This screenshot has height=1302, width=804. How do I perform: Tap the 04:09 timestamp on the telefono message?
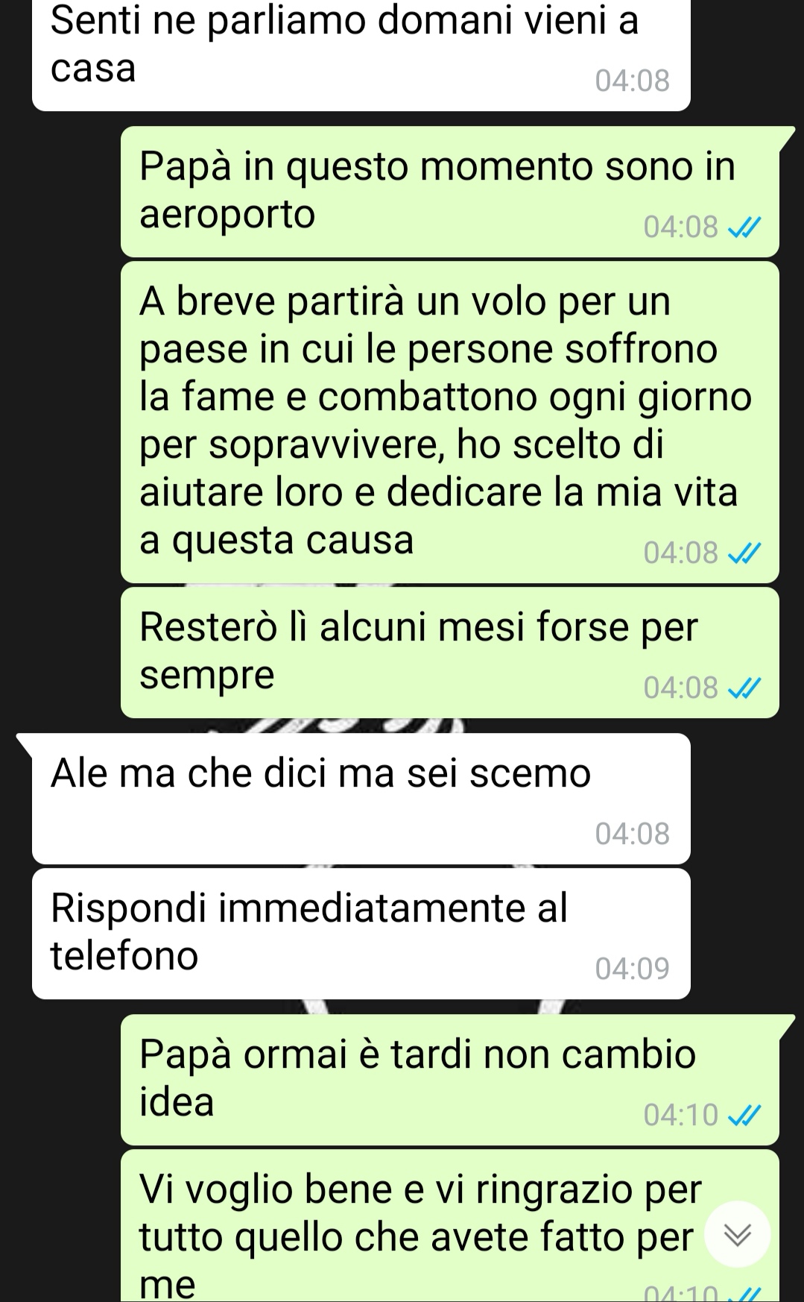pos(633,969)
